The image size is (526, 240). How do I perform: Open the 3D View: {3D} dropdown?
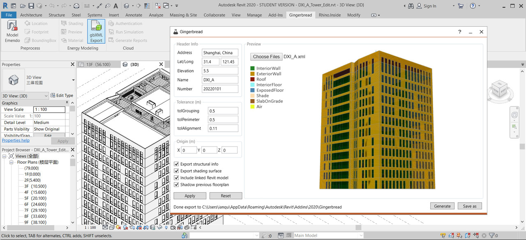[25, 96]
